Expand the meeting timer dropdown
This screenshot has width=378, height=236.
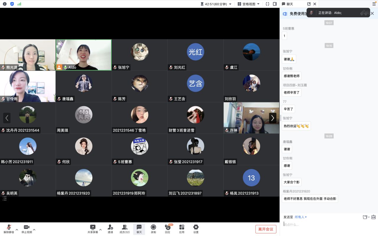pos(230,4)
